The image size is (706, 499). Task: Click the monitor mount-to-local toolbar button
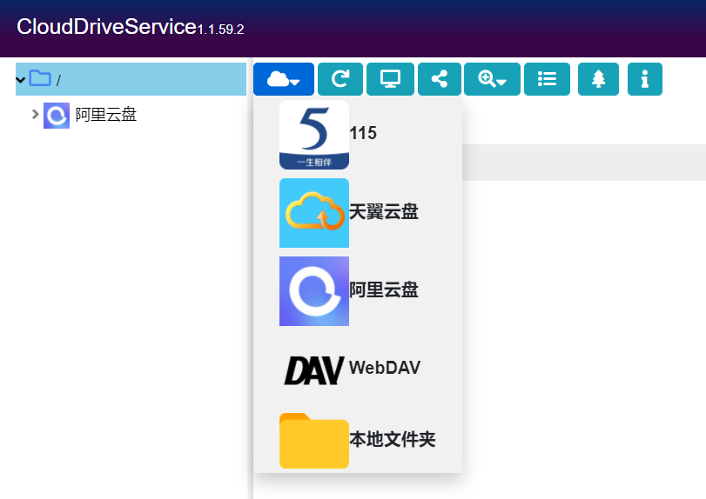pos(390,79)
